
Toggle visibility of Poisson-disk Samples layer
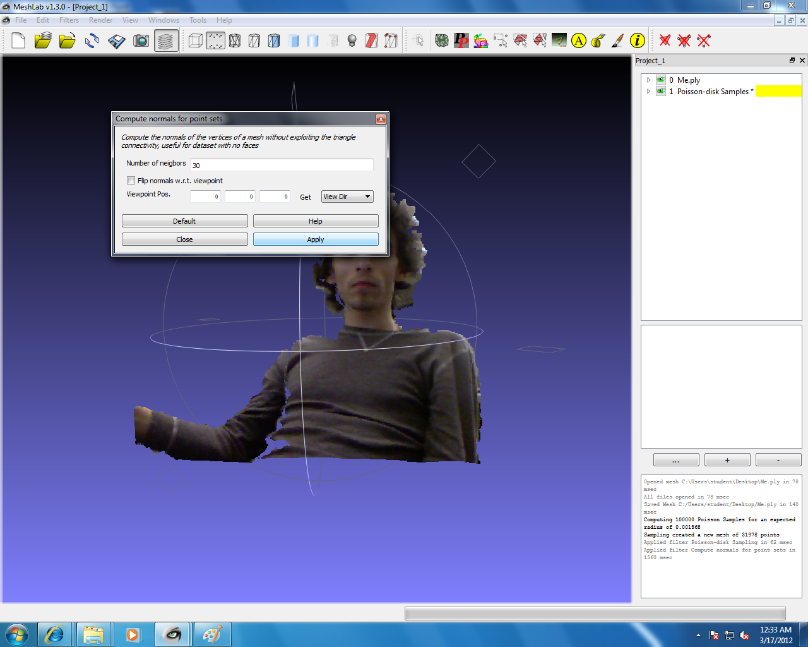[x=661, y=91]
